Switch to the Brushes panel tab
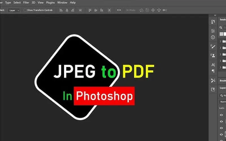 (223, 81)
